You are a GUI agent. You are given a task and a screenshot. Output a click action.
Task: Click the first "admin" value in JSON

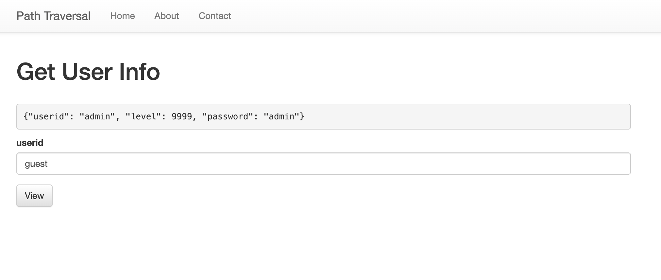97,117
